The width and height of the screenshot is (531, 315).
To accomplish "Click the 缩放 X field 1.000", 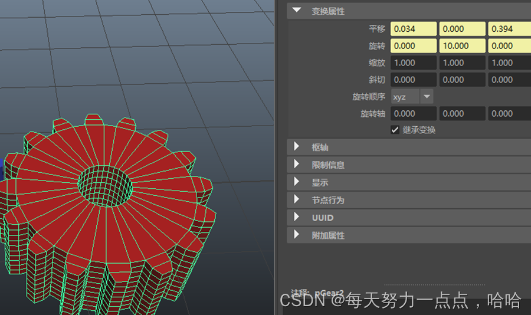I will [414, 63].
